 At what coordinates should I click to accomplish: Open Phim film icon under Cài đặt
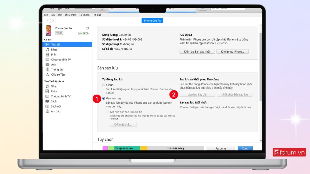[x=48, y=55]
